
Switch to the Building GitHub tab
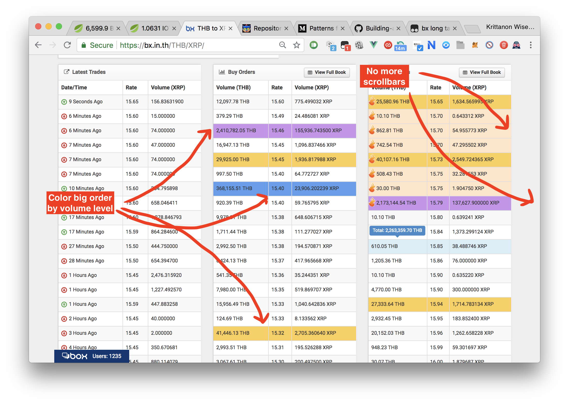(377, 28)
